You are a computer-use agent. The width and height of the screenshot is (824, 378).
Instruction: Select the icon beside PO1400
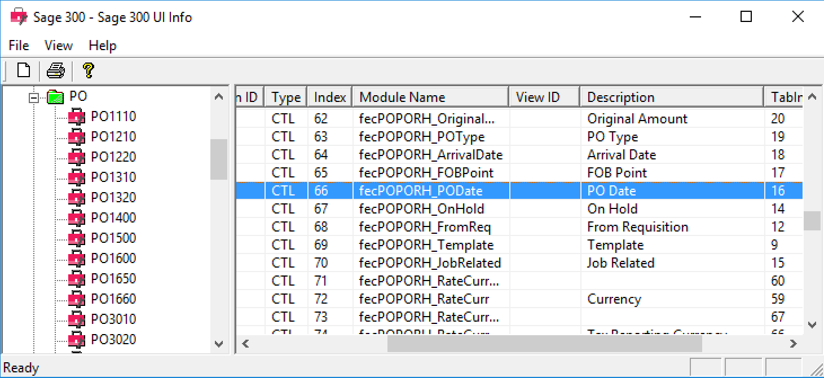pyautogui.click(x=76, y=219)
